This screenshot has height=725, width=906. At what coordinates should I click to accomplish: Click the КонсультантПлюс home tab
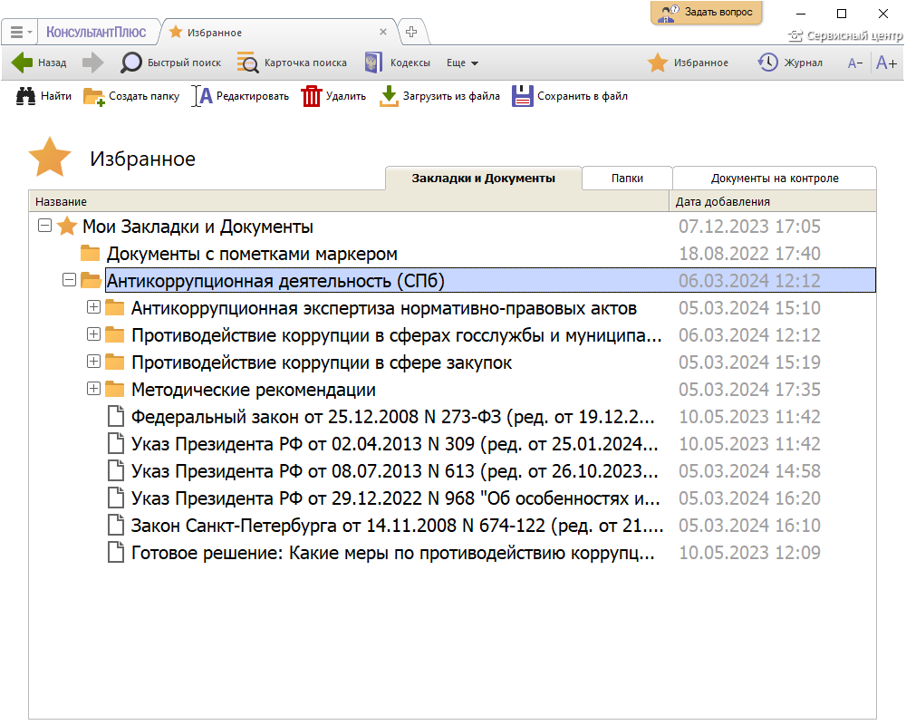tap(96, 32)
